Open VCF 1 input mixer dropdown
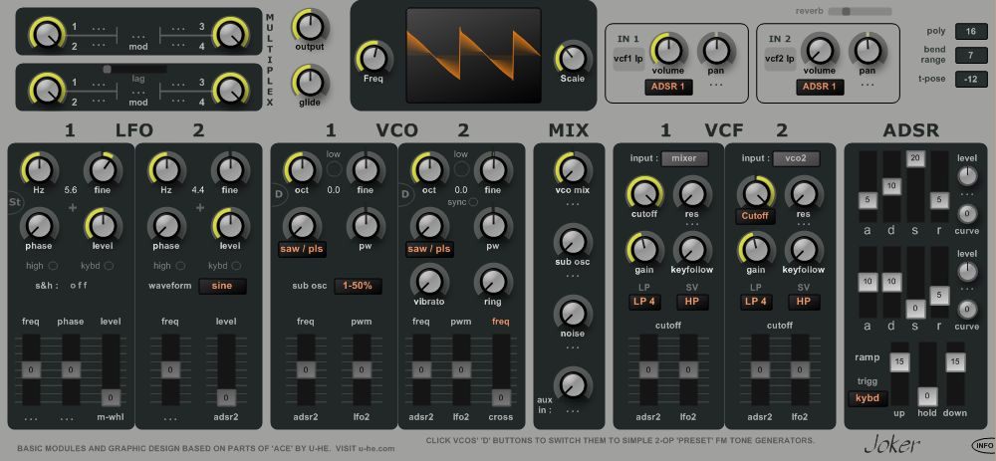The width and height of the screenshot is (996, 461). [685, 158]
